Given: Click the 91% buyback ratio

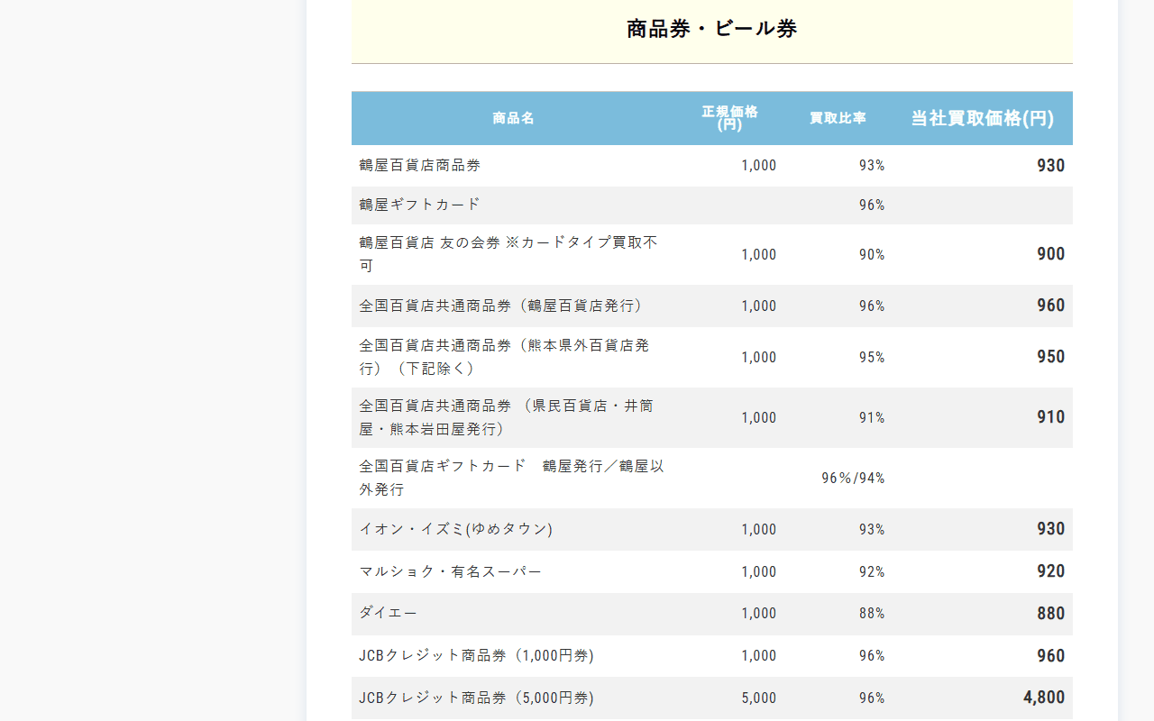Looking at the screenshot, I should pyautogui.click(x=872, y=418).
